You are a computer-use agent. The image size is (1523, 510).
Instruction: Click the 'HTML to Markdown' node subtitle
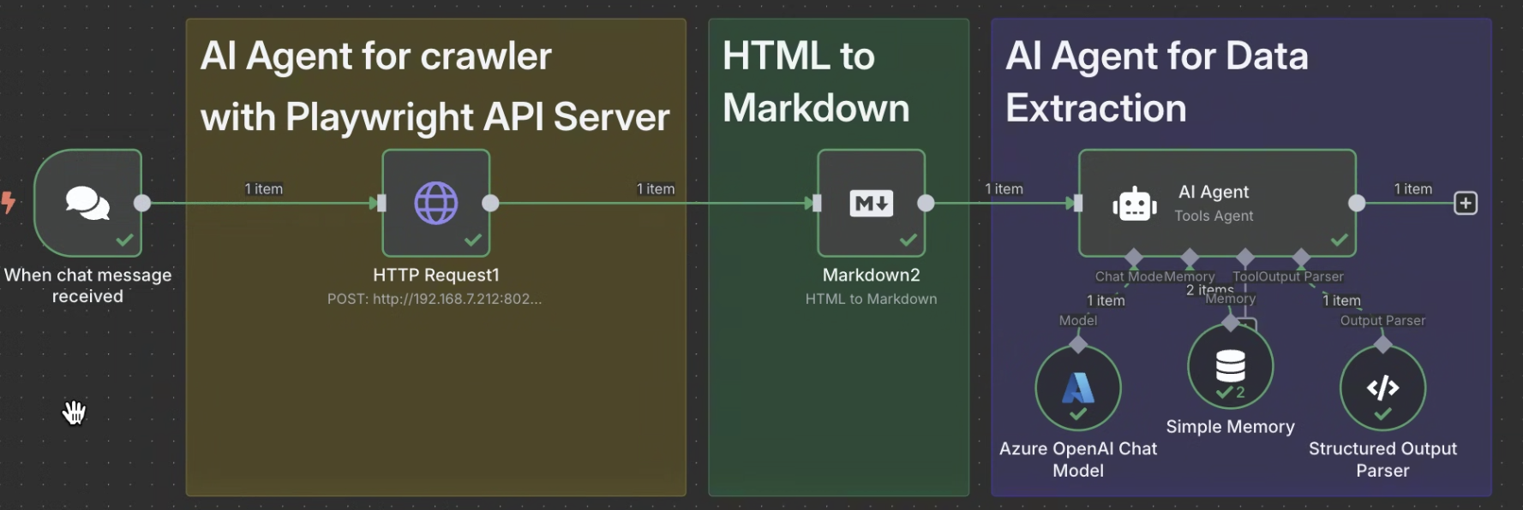pos(871,299)
